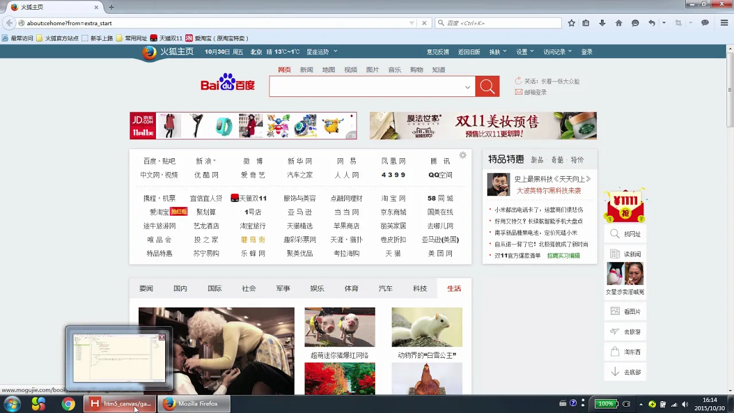Select the 视频 search tab

click(350, 69)
